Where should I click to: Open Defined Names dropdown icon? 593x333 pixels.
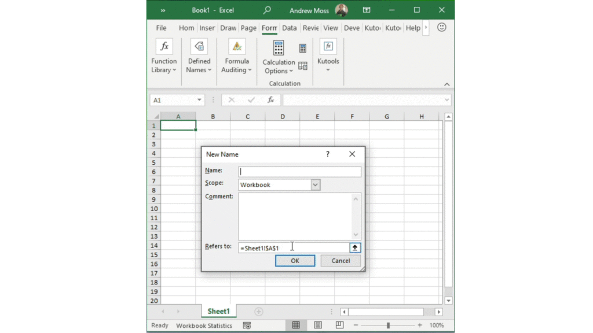coord(199,47)
